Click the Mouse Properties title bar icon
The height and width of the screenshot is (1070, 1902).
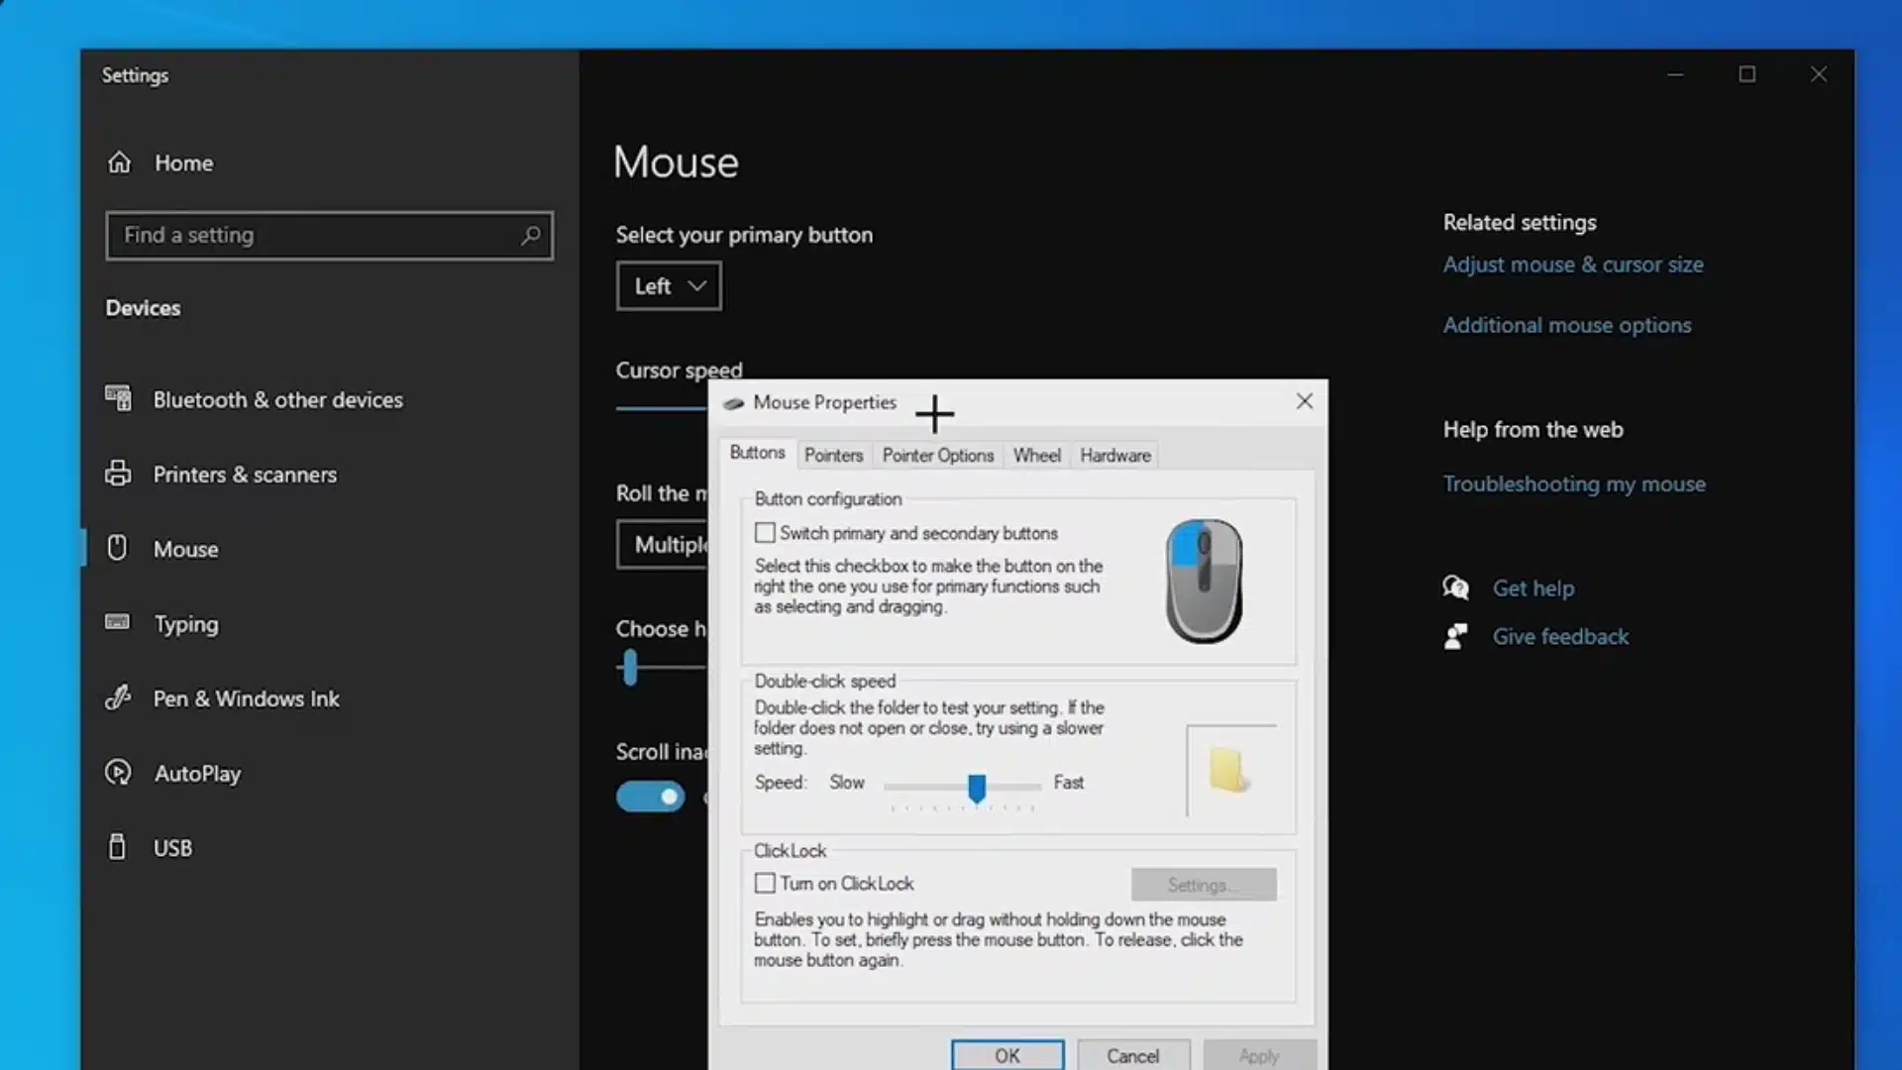pos(734,403)
